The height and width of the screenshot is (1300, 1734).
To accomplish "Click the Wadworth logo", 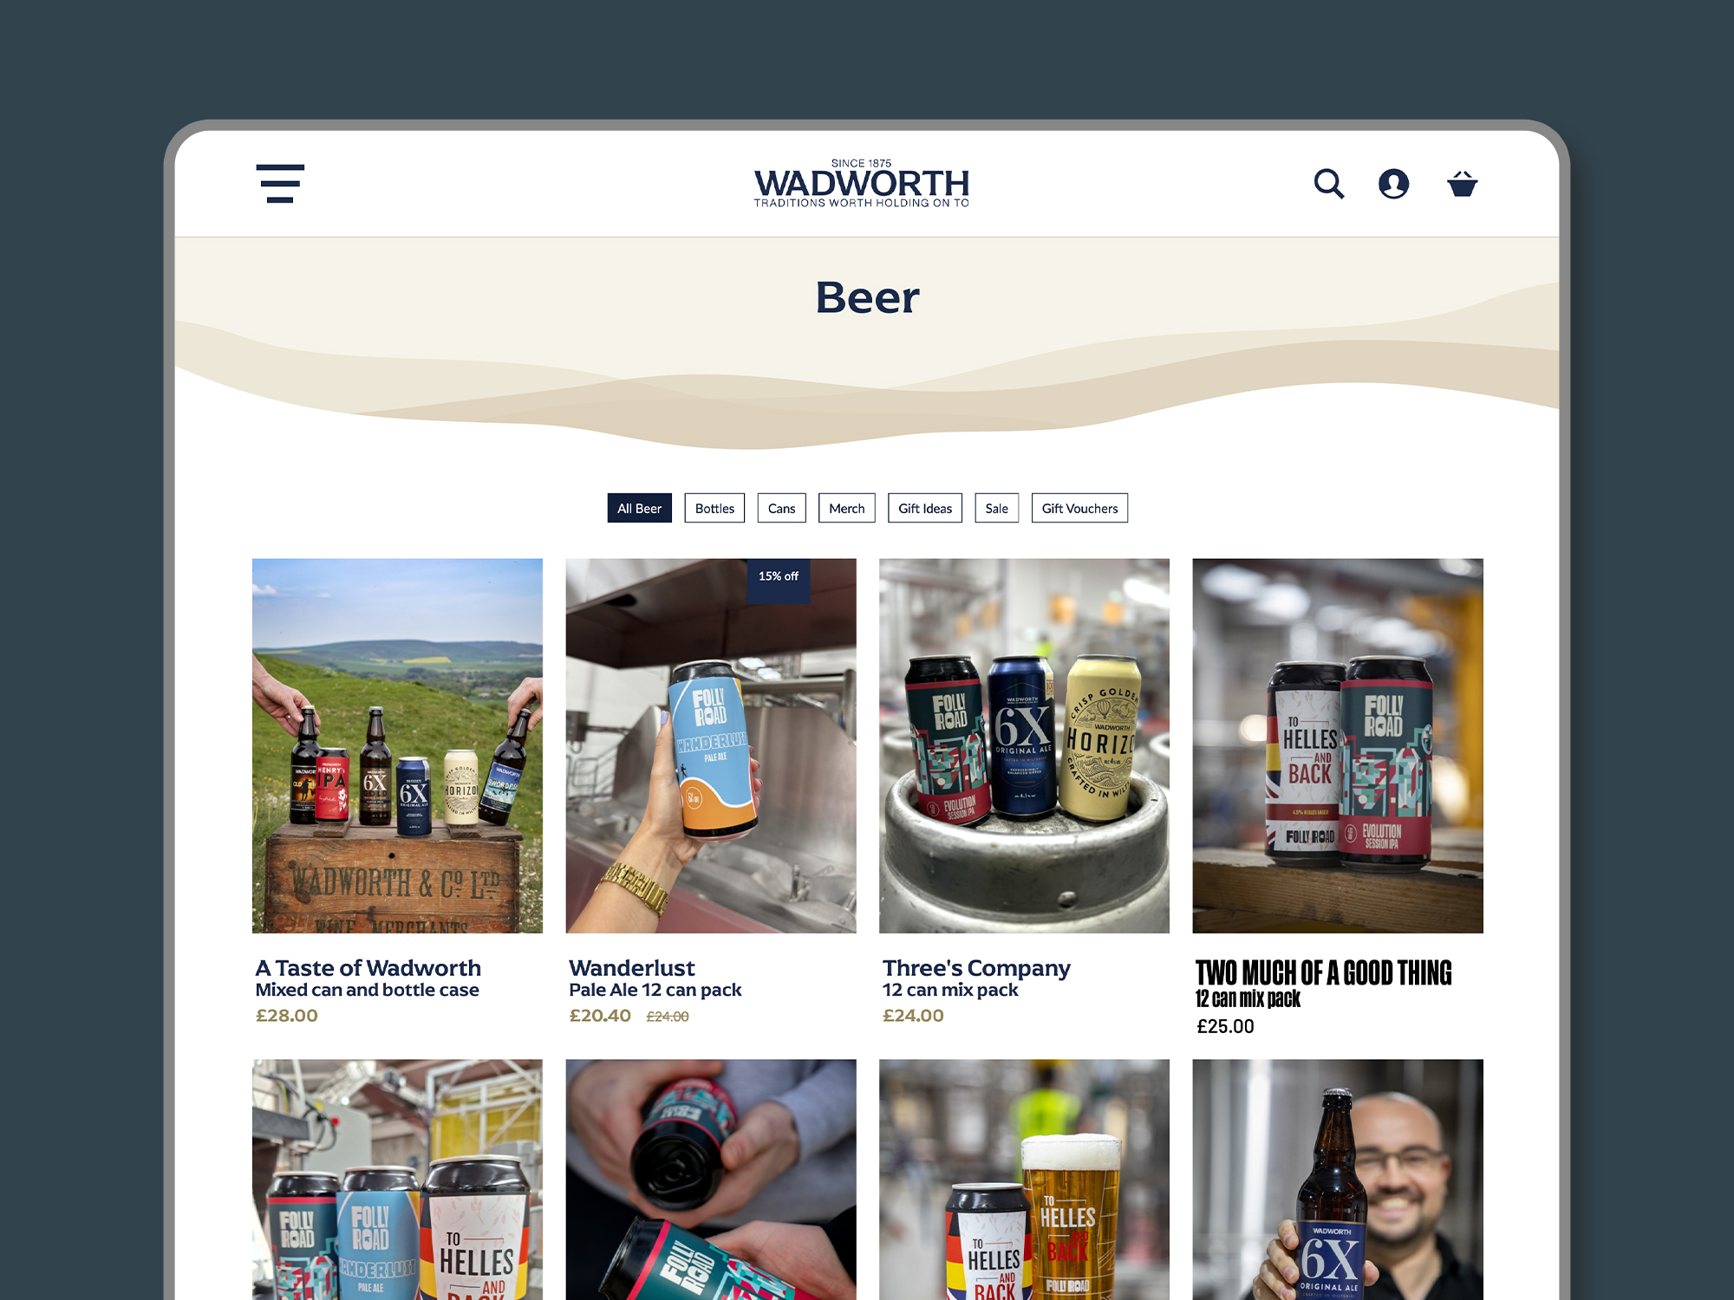I will pyautogui.click(x=861, y=184).
